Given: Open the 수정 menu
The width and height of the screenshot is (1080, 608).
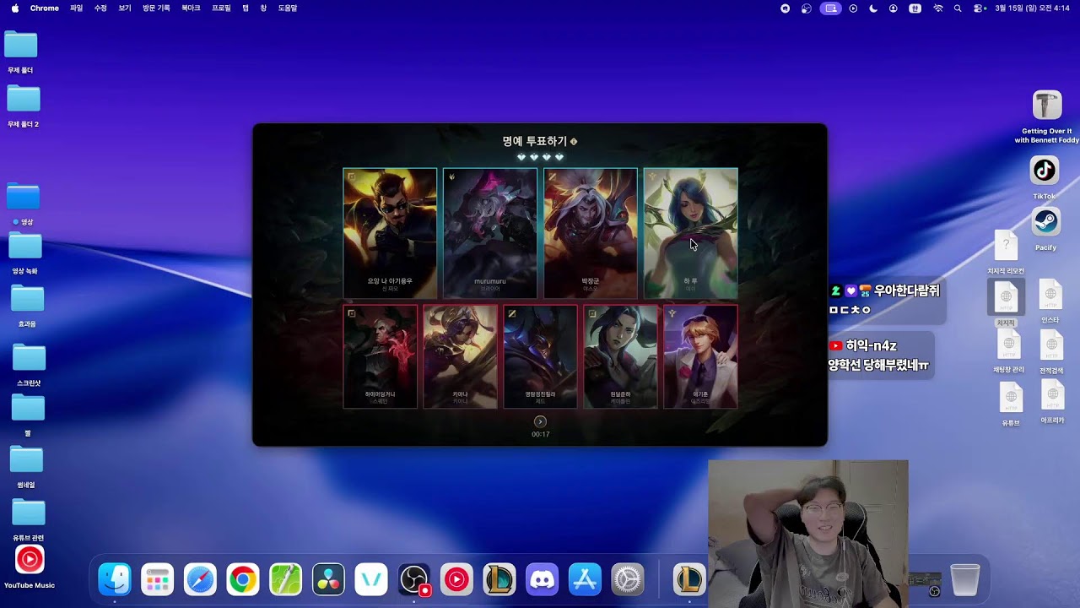Looking at the screenshot, I should (100, 8).
